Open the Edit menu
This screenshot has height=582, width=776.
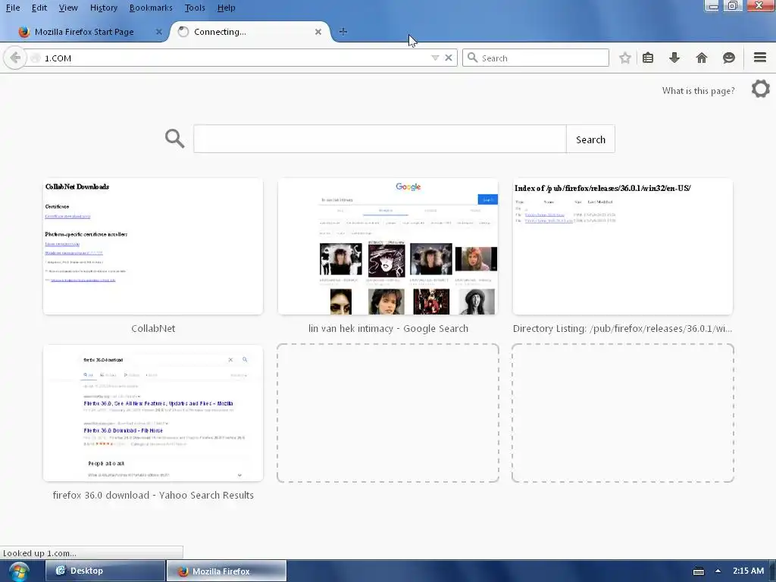39,8
